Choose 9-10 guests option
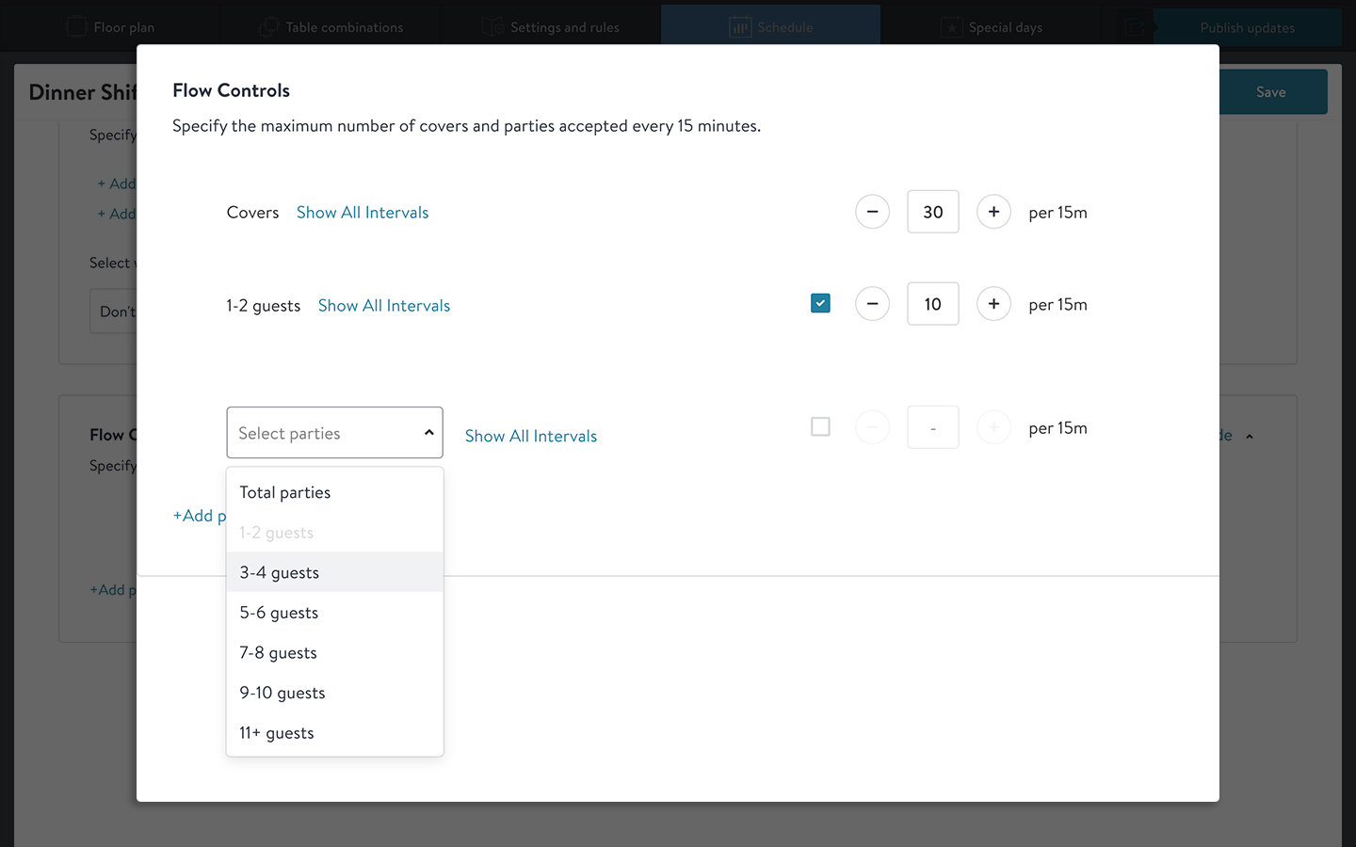1356x847 pixels. (x=334, y=693)
